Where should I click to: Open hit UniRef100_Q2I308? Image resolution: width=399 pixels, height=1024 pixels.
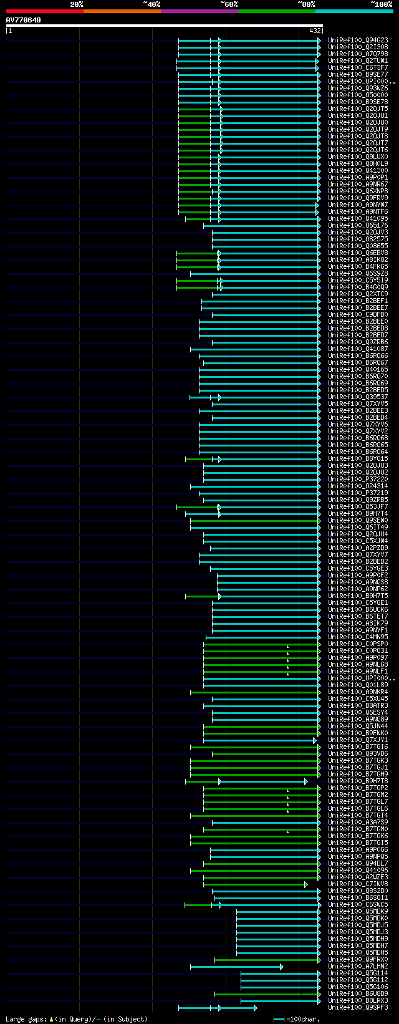point(358,47)
